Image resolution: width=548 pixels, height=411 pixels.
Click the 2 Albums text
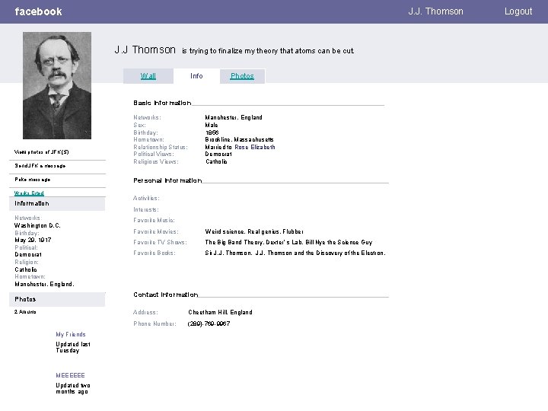coord(25,312)
